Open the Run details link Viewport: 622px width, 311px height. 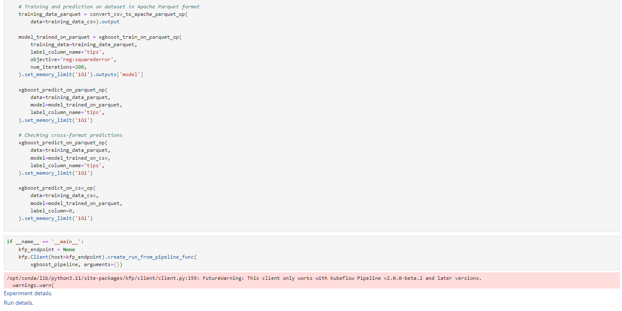pos(18,303)
